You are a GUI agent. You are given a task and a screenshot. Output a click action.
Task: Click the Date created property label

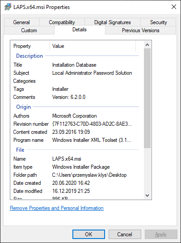(x=27, y=183)
